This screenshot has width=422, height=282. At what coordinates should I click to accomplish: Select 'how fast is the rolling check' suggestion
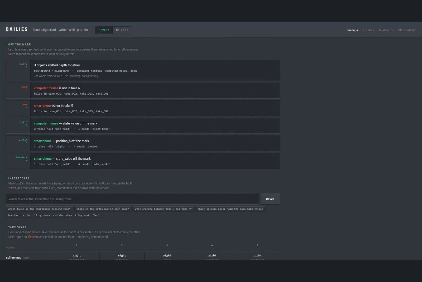click(x=54, y=215)
